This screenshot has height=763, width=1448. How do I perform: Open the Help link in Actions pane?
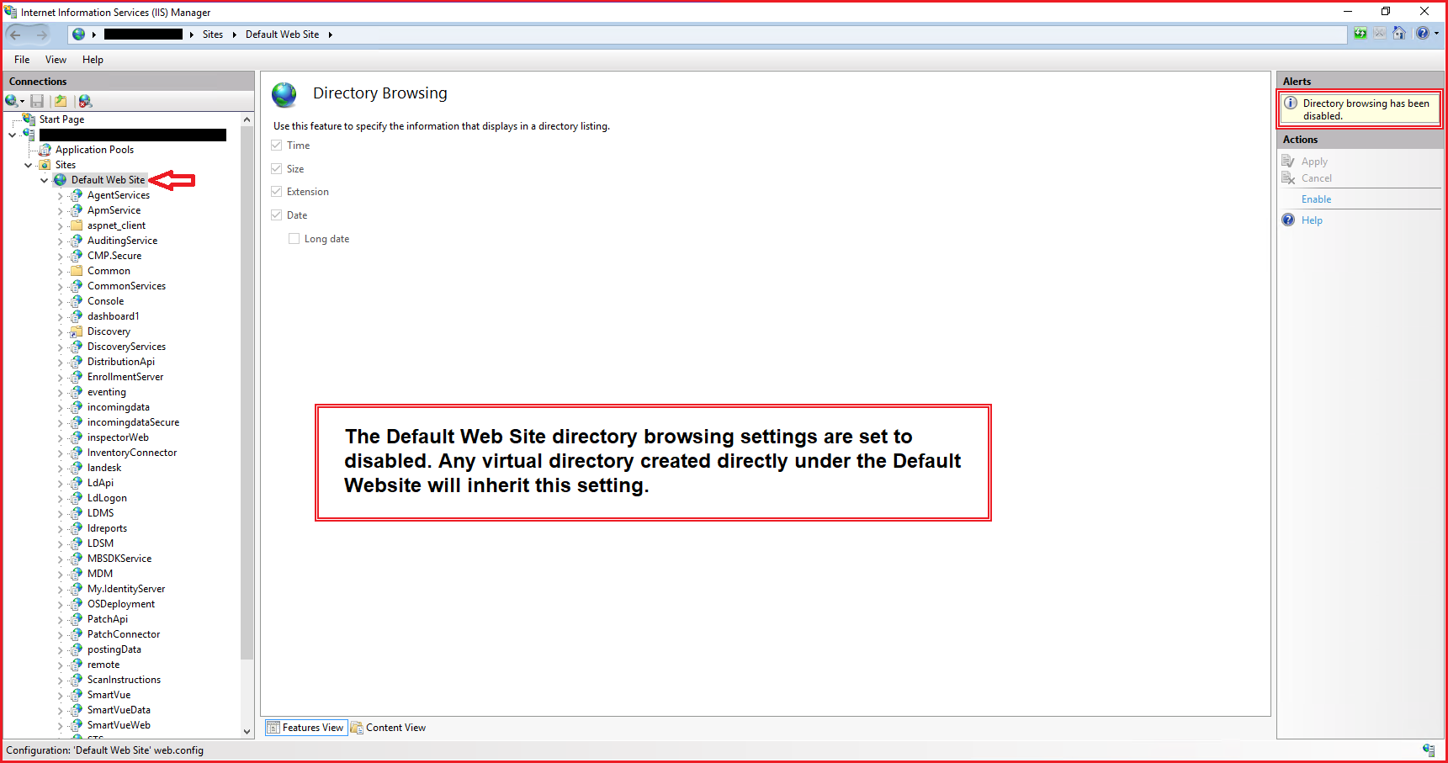pyautogui.click(x=1312, y=220)
